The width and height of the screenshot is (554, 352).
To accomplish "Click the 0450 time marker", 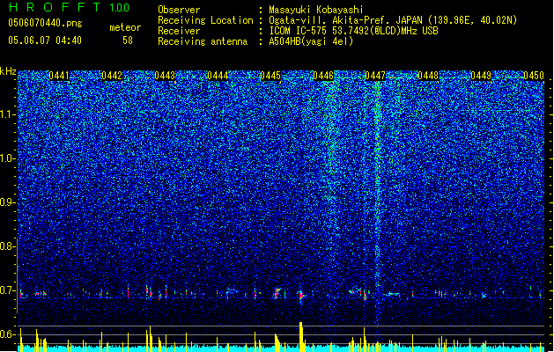I will (534, 76).
